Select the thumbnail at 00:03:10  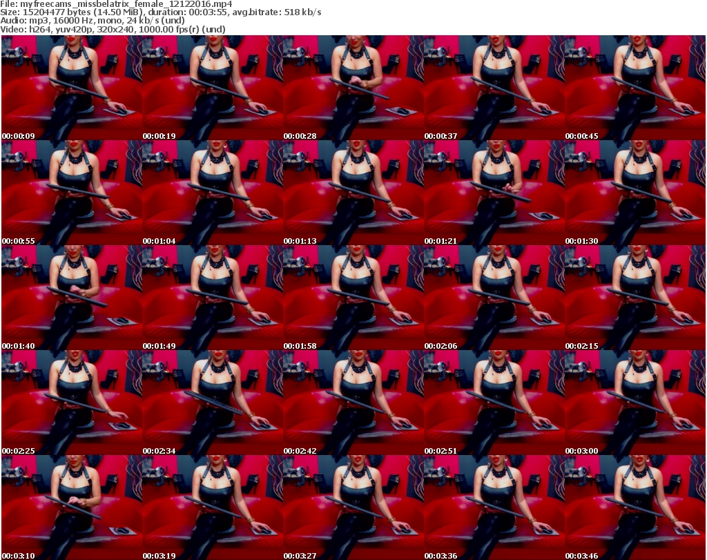pyautogui.click(x=72, y=508)
